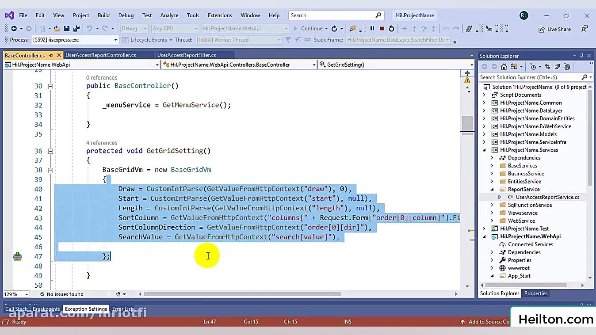This screenshot has height=335, width=596.
Task: Click the RL account avatar
Action: [524, 15]
